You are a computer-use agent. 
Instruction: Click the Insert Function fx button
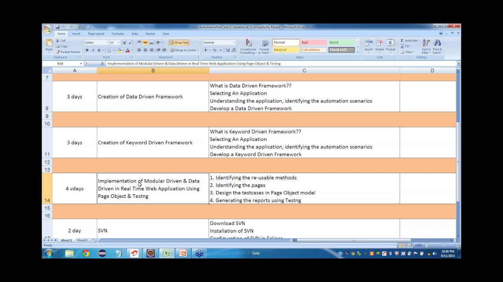pyautogui.click(x=103, y=63)
